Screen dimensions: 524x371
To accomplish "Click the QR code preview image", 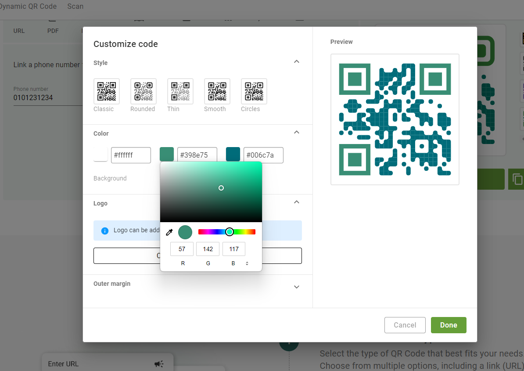I will click(395, 119).
